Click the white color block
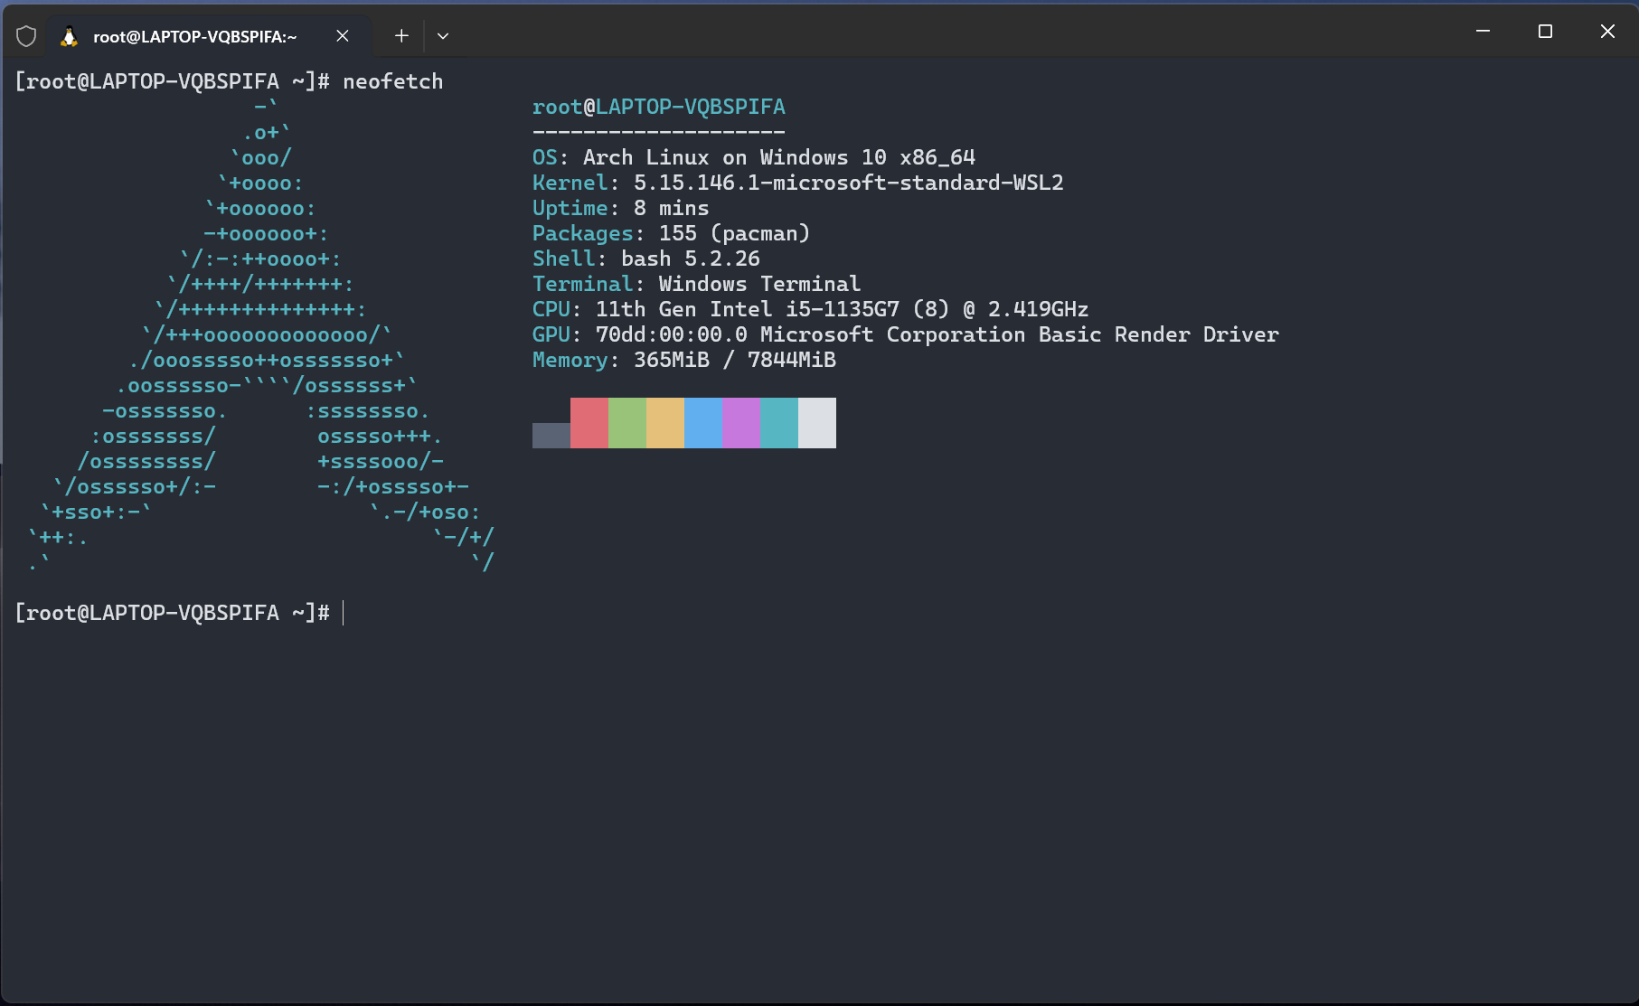Image resolution: width=1639 pixels, height=1006 pixels. coord(817,423)
